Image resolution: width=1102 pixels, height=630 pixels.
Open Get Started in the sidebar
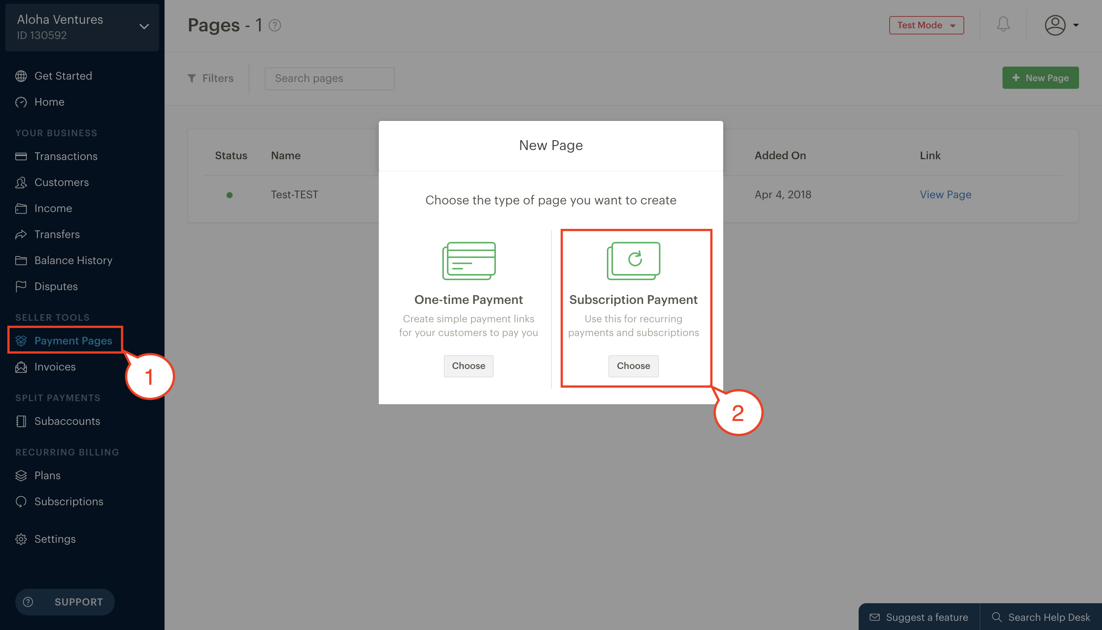coord(54,76)
